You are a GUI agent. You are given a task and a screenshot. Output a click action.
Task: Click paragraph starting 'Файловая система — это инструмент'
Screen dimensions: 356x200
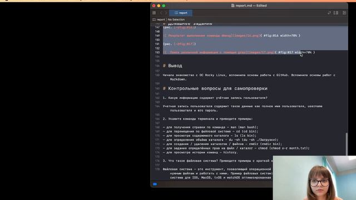tap(217, 173)
